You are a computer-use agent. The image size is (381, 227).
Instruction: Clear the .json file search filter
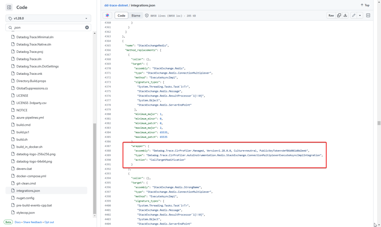point(87,27)
